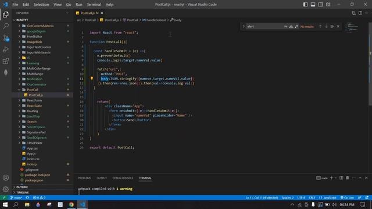Toggle Secondary Side Bar layout icon
The image size is (372, 209).
[320, 5]
